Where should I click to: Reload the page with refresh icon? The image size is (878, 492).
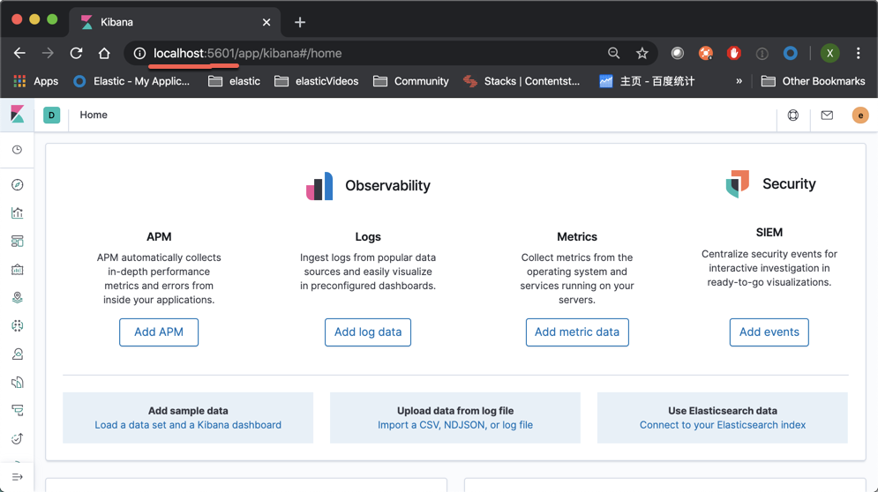click(76, 53)
